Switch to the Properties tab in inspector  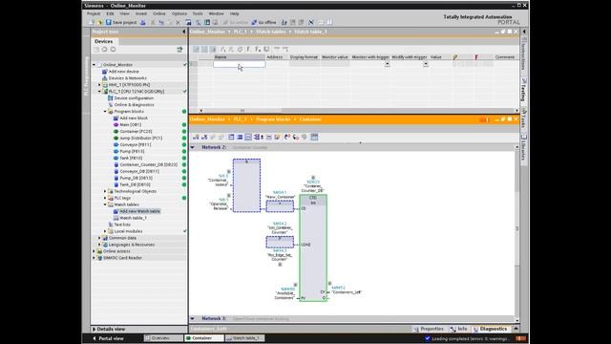[x=429, y=329]
